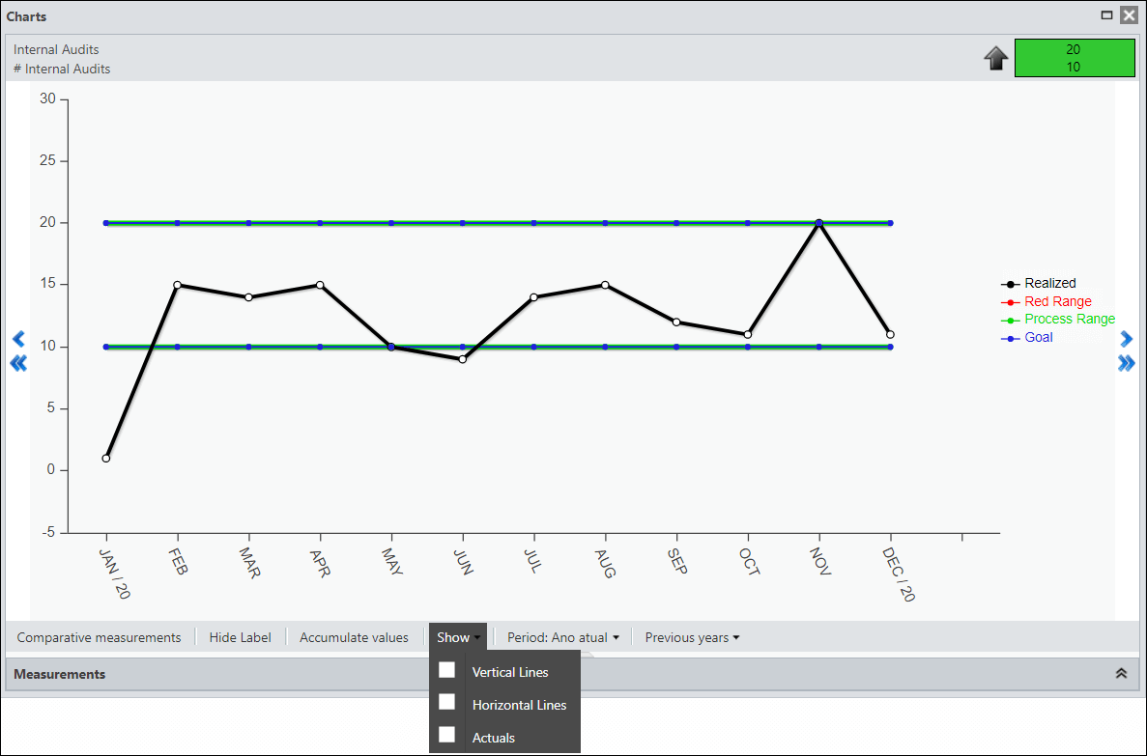The image size is (1147, 756).
Task: Enable the Vertical Lines checkbox
Action: (x=447, y=670)
